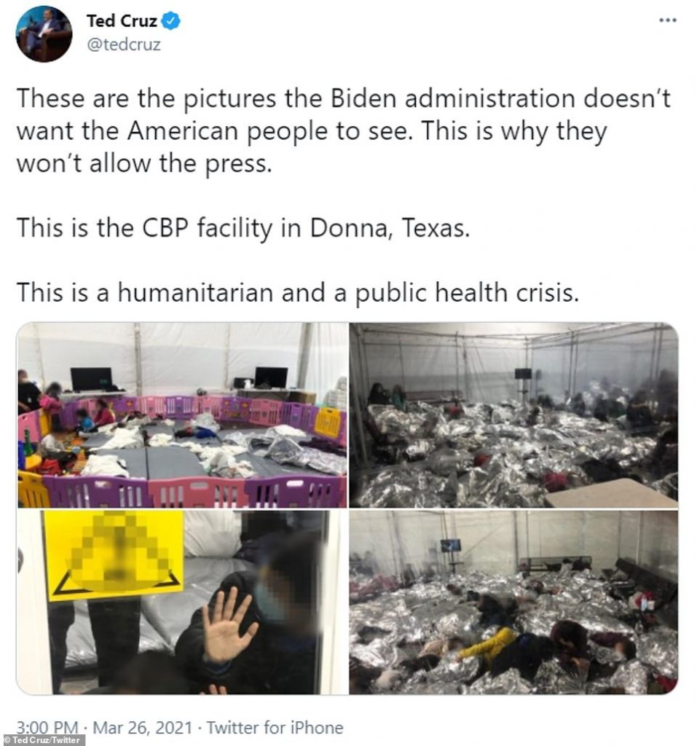Open the Ted Cruz display name
Viewport: 697px width, 746px height.
pos(122,21)
